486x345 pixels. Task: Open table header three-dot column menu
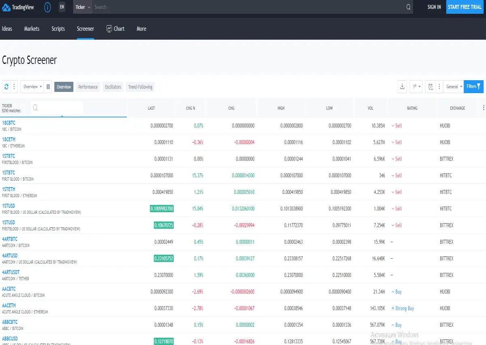pos(483,107)
